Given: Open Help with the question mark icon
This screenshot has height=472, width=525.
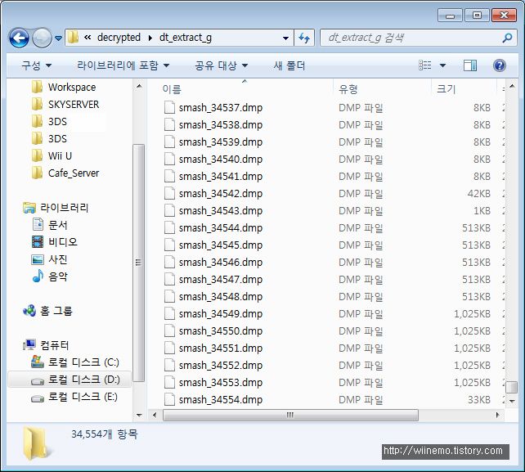Looking at the screenshot, I should (499, 65).
